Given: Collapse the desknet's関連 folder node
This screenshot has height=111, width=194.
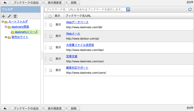Looking at the screenshot, I should pos(6,27).
